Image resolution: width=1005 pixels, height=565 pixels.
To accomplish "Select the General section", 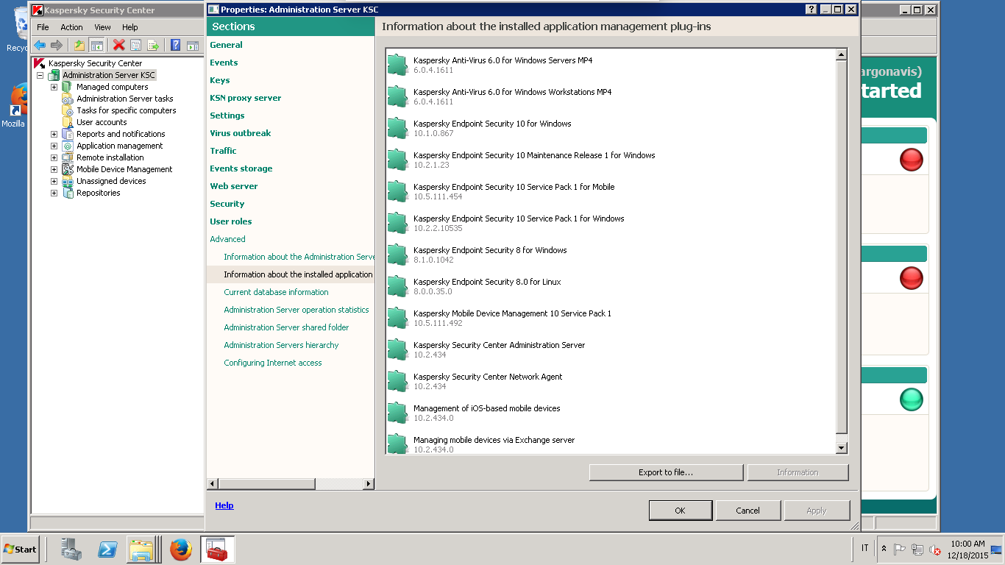I will tap(226, 45).
